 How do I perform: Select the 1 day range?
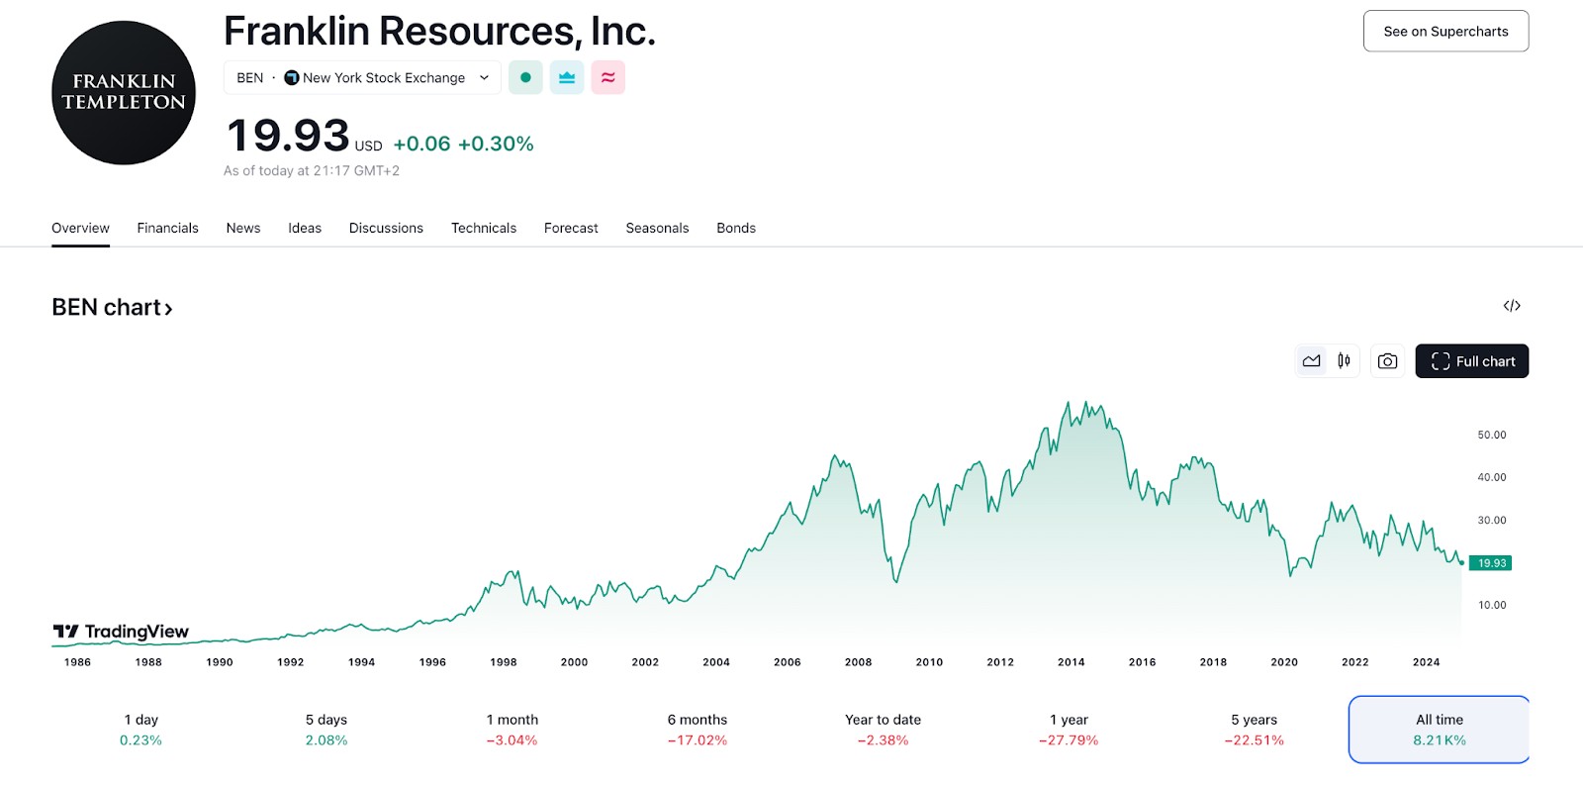tap(140, 730)
